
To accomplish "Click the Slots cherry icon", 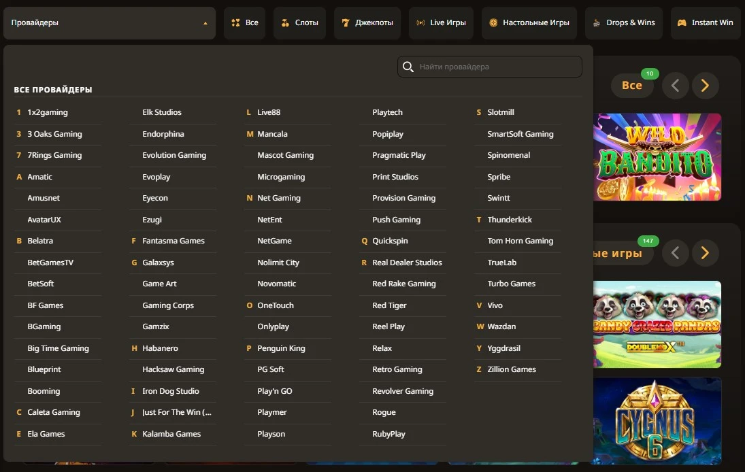I will (x=286, y=22).
